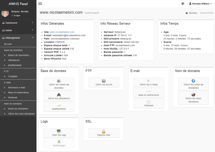Open the Nicolas Méloni user dropdown
This screenshot has width=215, height=152.
(200, 4)
